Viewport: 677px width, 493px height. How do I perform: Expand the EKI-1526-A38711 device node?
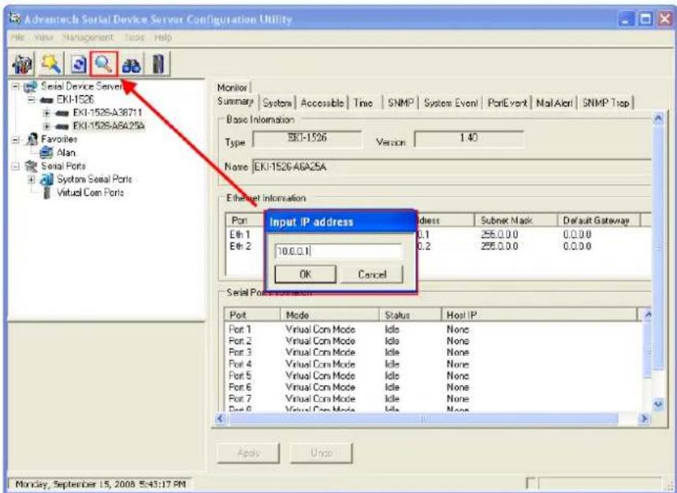pyautogui.click(x=46, y=113)
